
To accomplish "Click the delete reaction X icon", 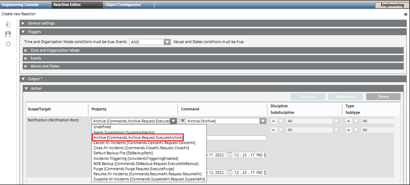I will pos(8,44).
